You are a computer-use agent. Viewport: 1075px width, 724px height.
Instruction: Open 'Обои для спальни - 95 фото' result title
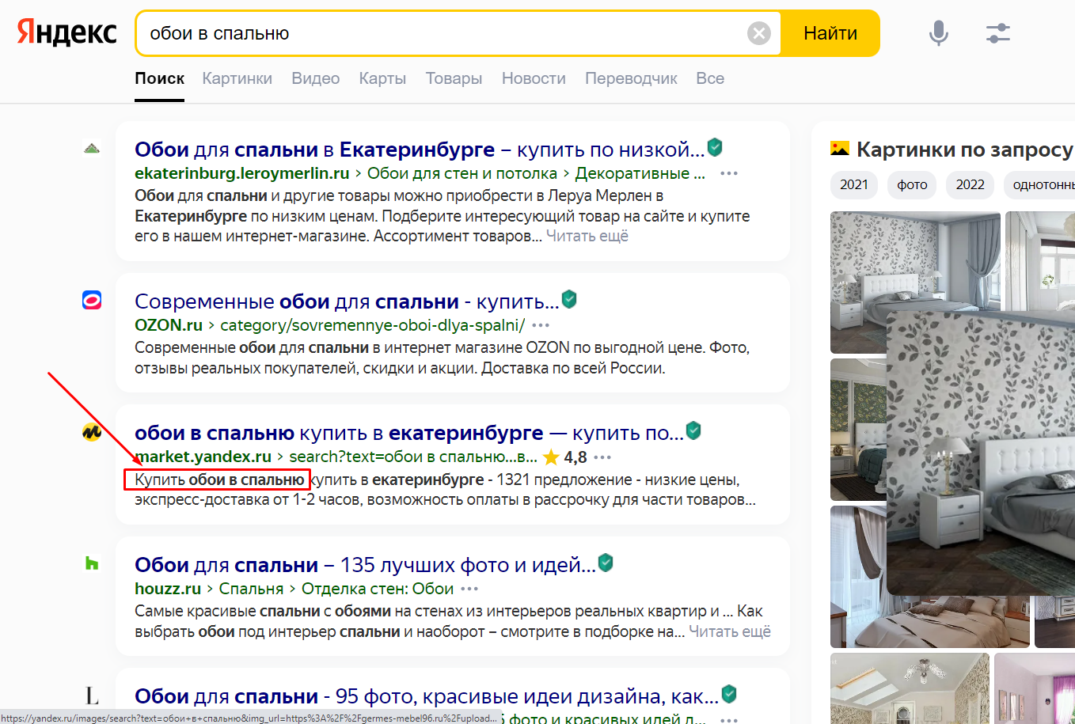point(427,696)
